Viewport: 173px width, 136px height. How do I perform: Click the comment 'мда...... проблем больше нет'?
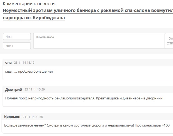29,72
